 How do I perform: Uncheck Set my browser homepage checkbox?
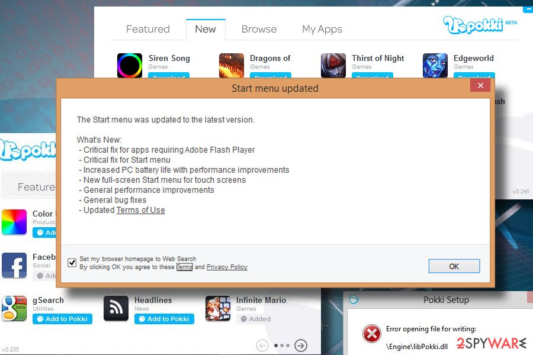72,263
